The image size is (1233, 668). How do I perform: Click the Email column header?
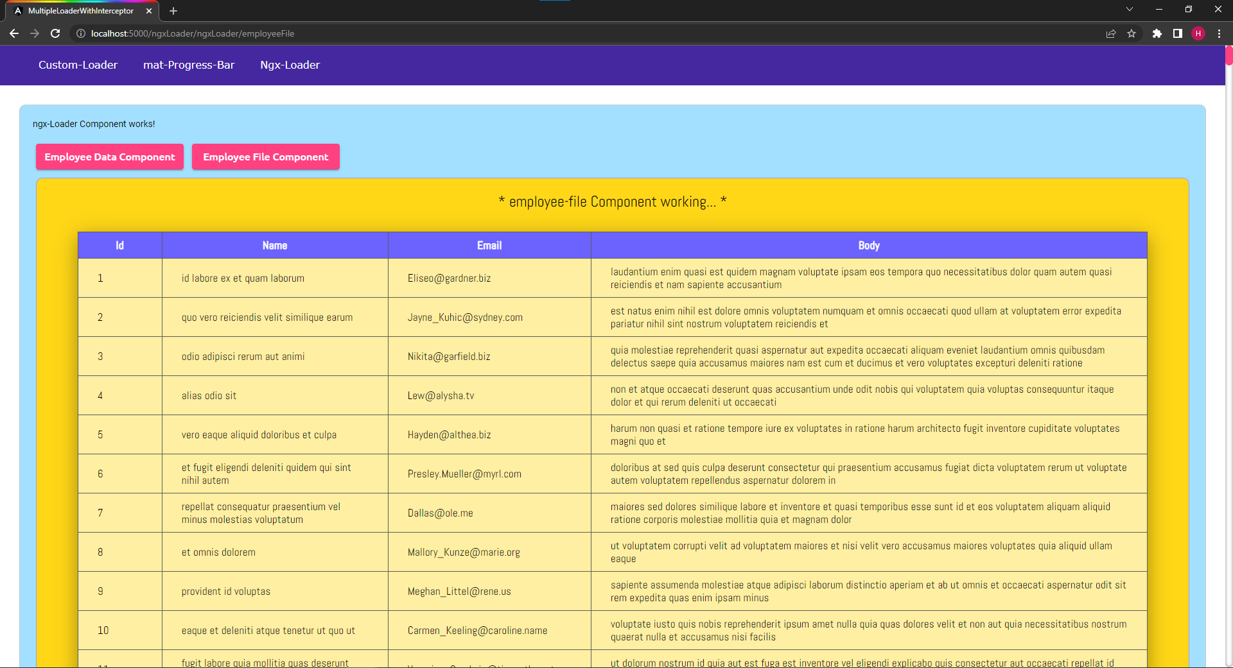coord(489,245)
